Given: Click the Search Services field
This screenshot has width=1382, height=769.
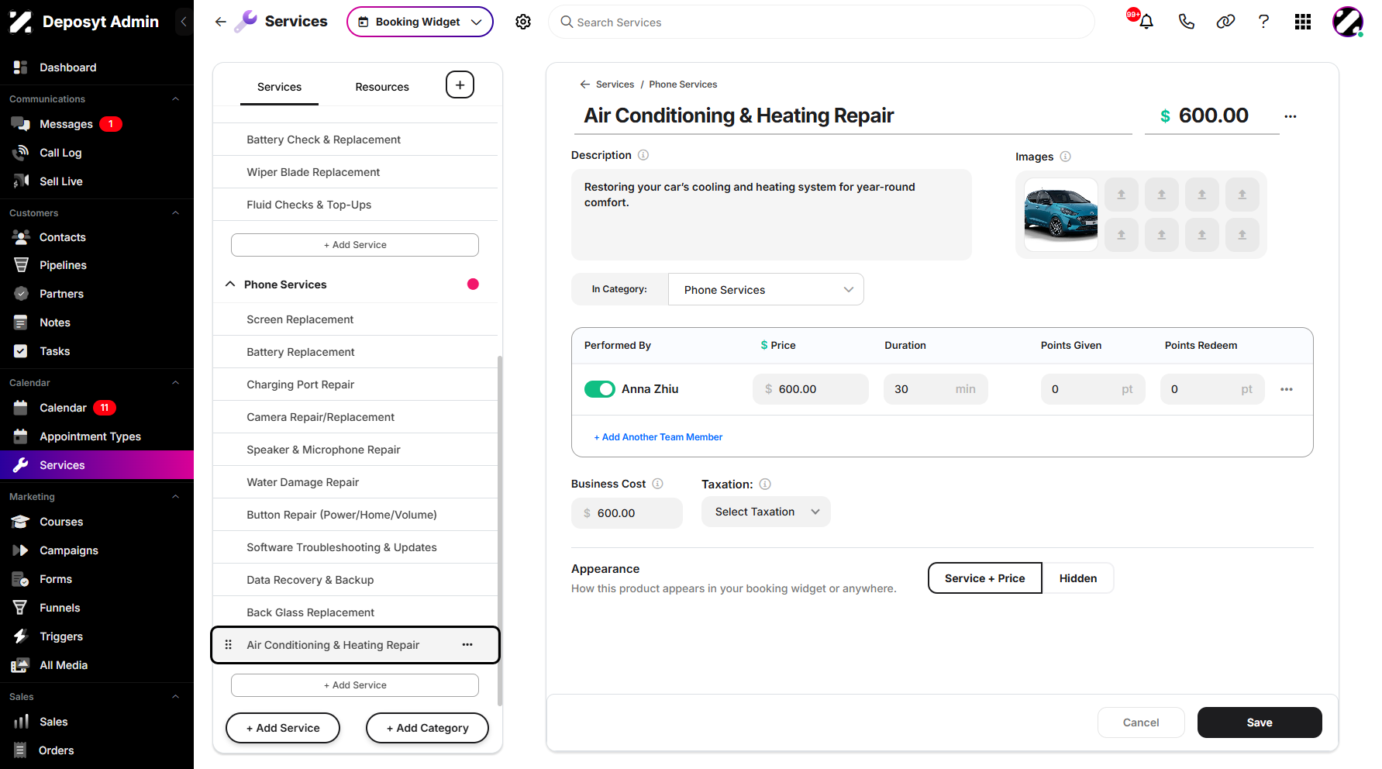Looking at the screenshot, I should [x=822, y=22].
